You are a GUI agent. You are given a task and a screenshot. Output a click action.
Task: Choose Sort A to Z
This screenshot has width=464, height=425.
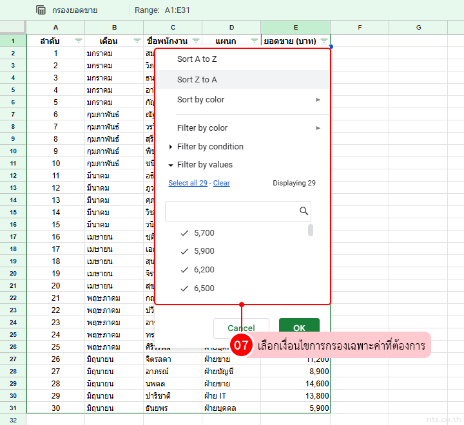198,59
